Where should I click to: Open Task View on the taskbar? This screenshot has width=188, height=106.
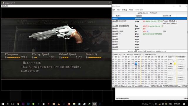pyautogui.click(x=13, y=104)
